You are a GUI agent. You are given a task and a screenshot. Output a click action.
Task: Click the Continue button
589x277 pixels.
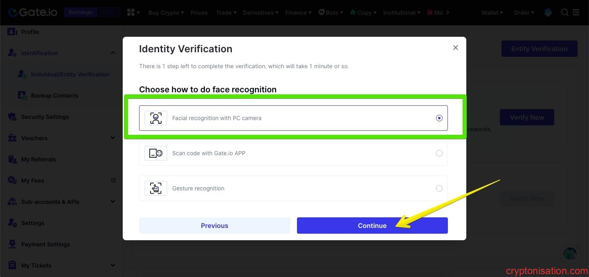coord(372,226)
